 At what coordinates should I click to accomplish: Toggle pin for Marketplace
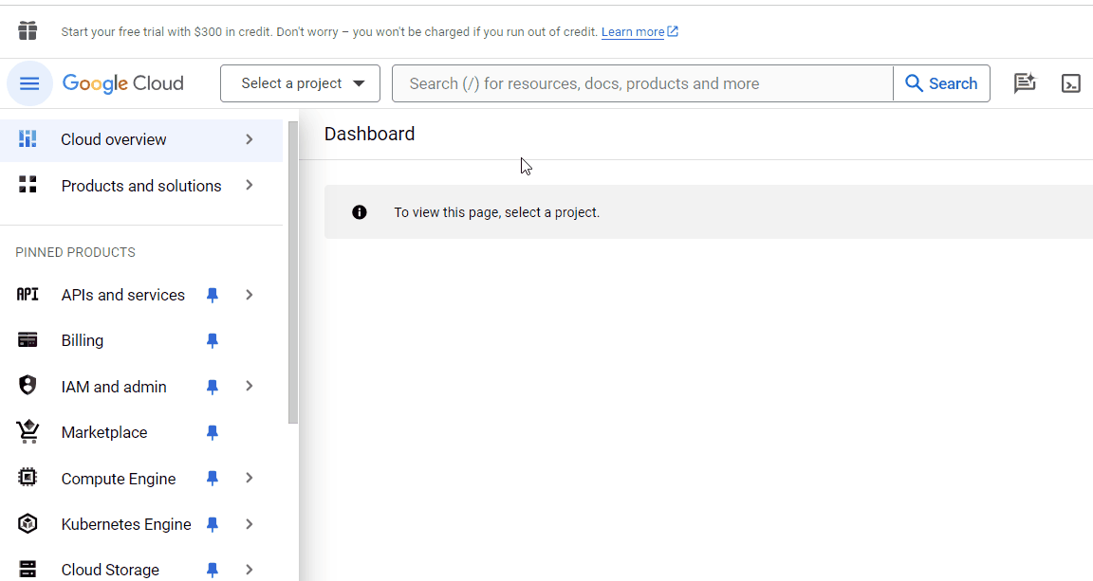pyautogui.click(x=213, y=432)
